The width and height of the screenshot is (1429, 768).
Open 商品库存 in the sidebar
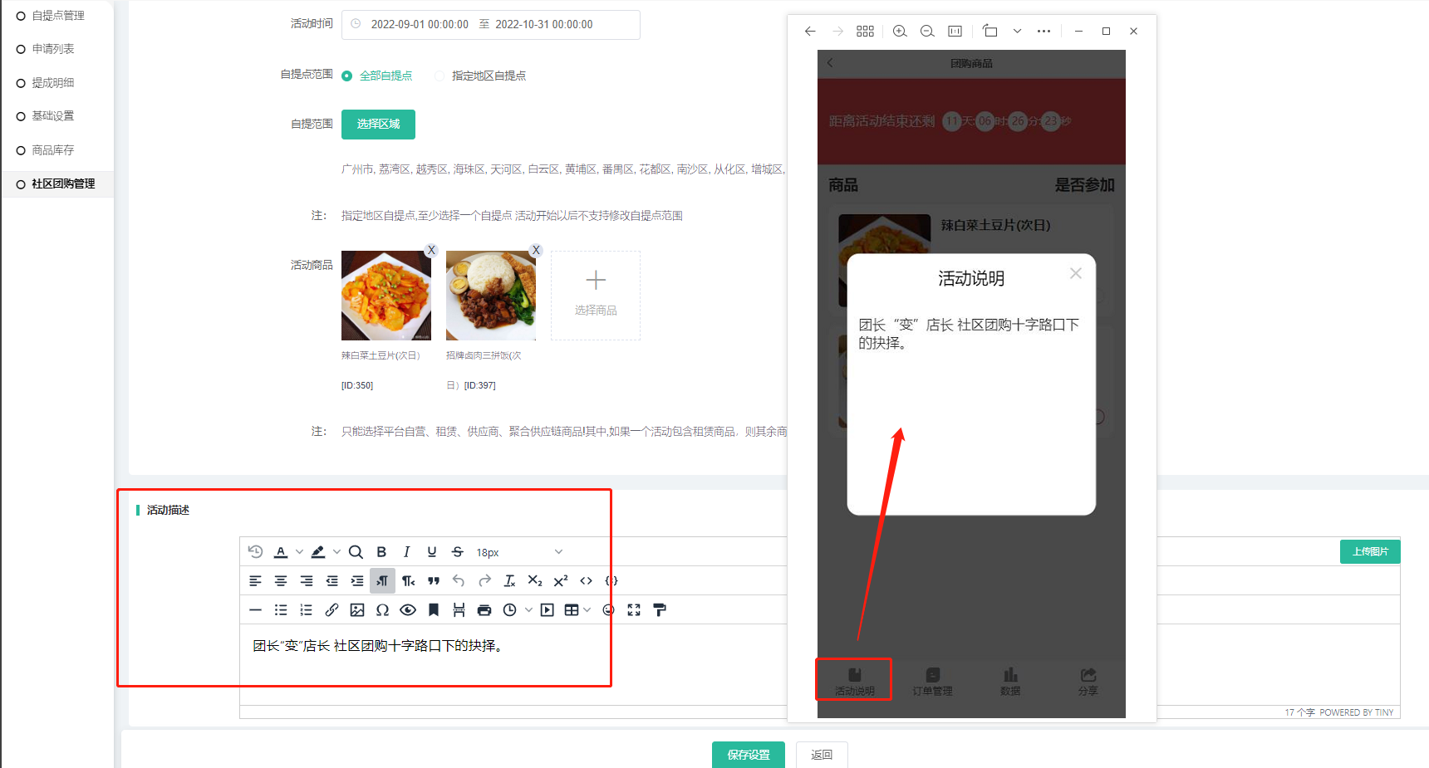[52, 150]
